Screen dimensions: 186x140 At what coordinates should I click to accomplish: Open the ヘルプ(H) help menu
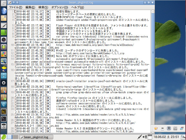(x=78, y=7)
